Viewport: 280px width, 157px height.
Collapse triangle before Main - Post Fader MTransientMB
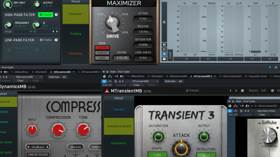(x=104, y=72)
